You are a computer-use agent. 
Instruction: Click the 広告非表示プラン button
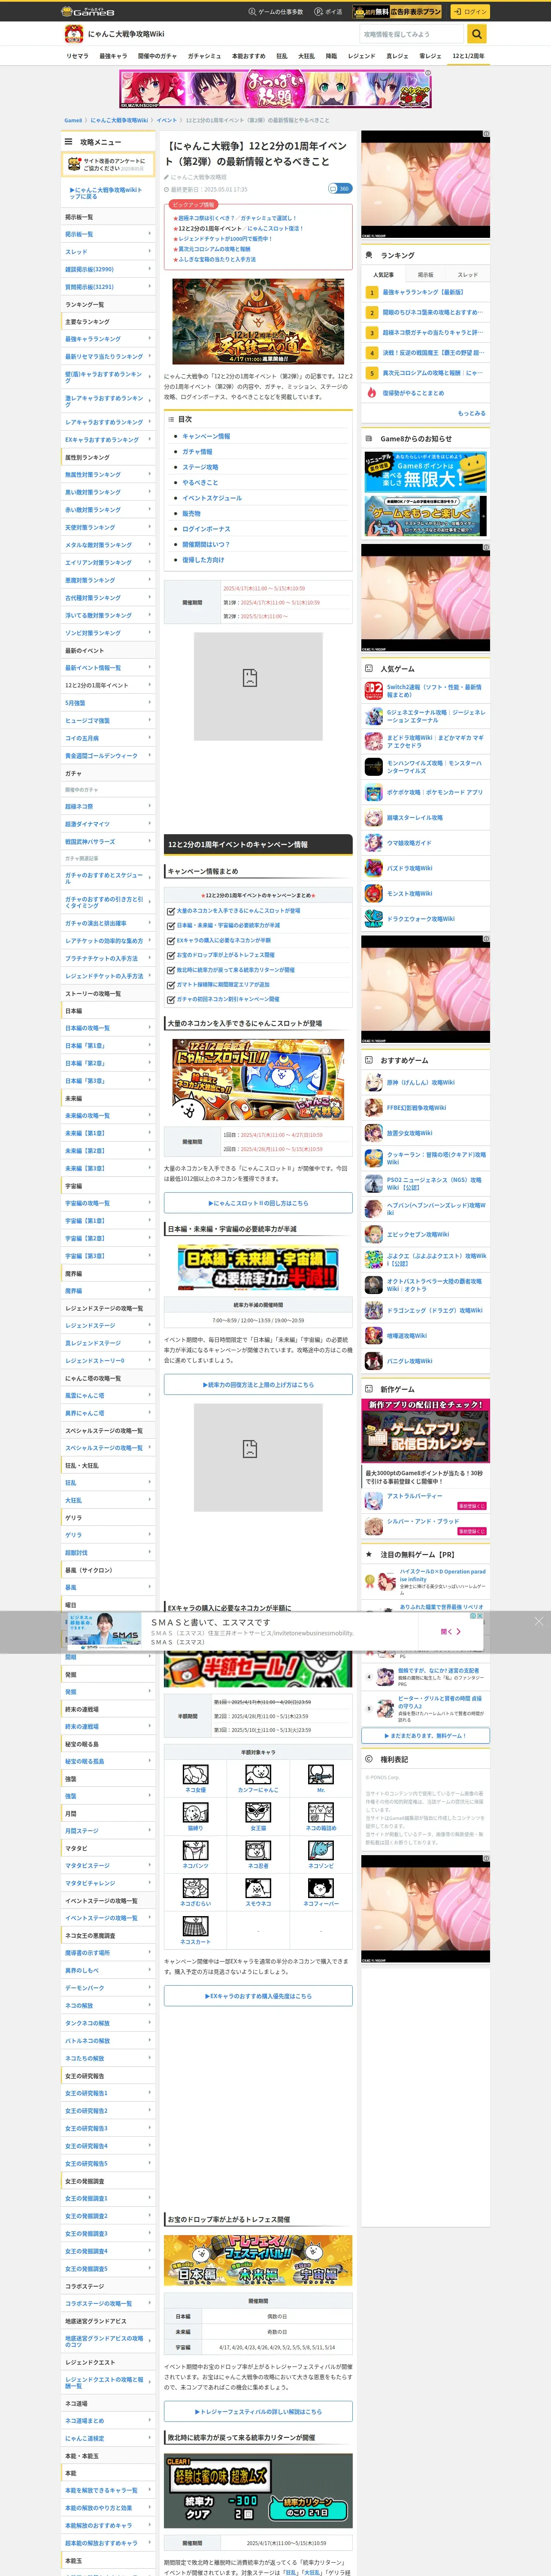398,12
